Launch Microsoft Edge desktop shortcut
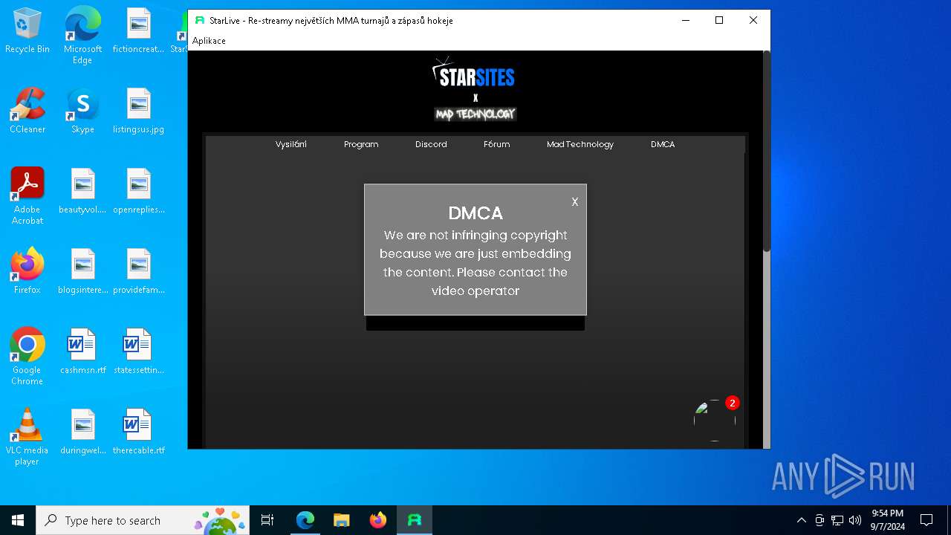Image resolution: width=951 pixels, height=535 pixels. 82,36
